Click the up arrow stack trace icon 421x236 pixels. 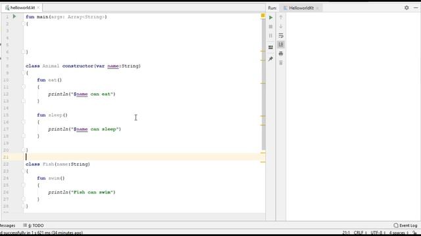click(x=281, y=18)
